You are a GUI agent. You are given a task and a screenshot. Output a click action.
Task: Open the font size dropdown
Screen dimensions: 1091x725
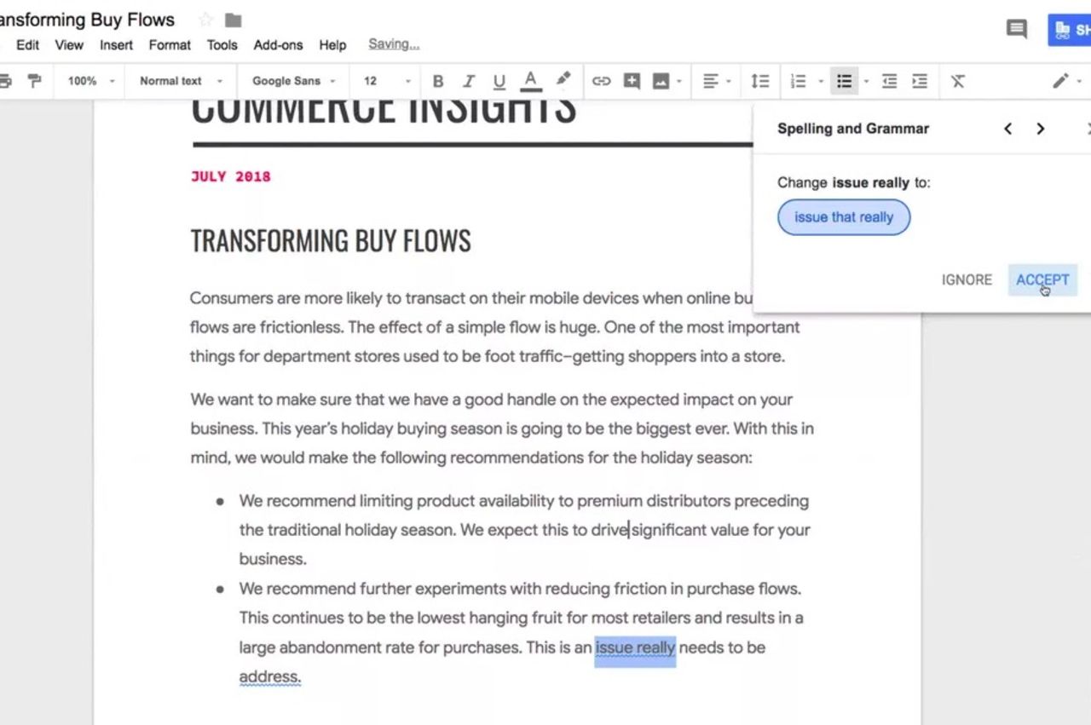(384, 81)
